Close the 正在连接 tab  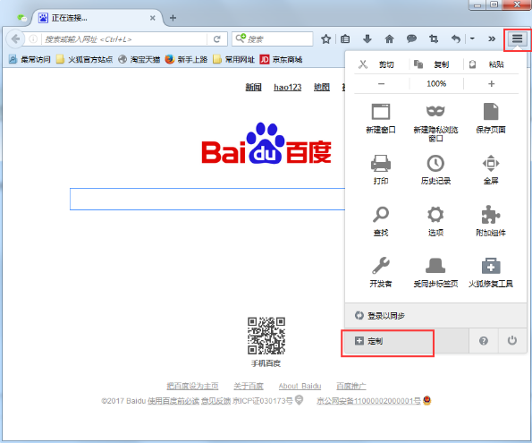click(153, 18)
